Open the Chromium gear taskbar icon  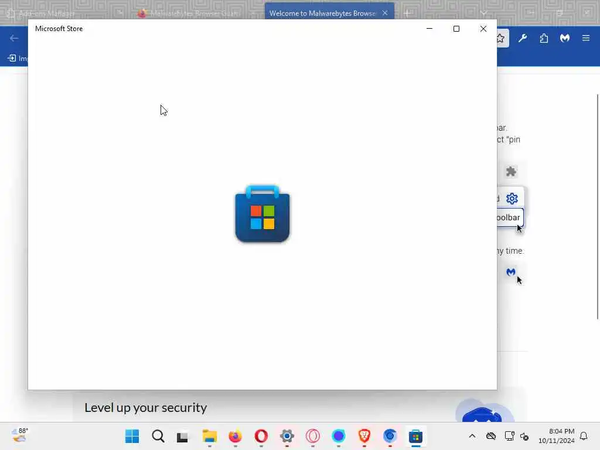click(287, 436)
